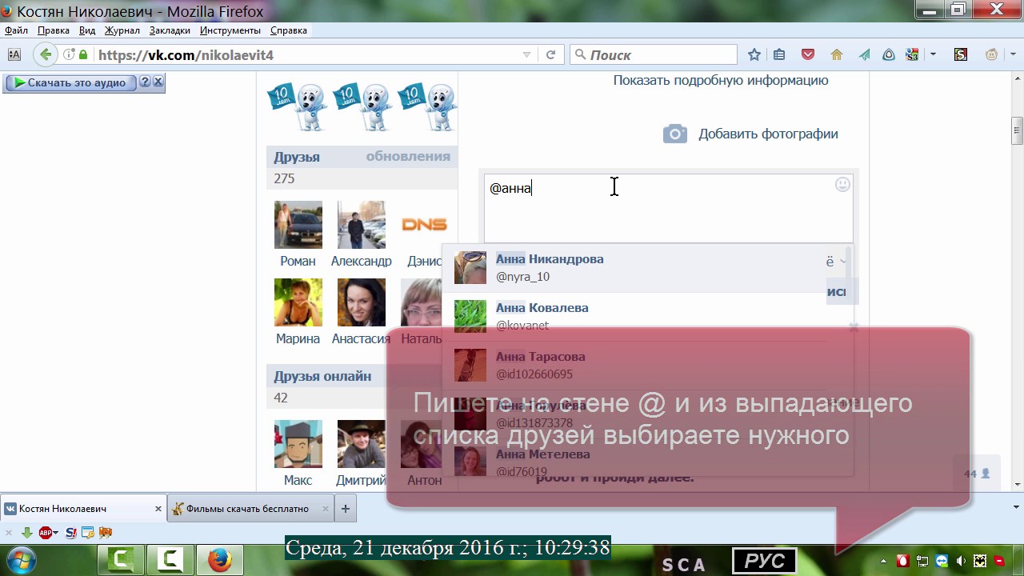Click the black S extension icon
This screenshot has width=1024, height=576.
point(961,54)
